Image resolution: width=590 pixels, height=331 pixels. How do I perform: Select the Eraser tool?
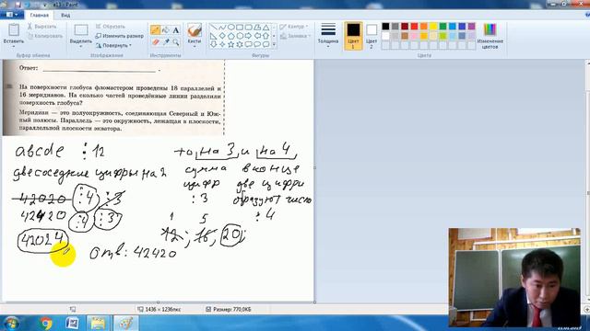pyautogui.click(x=155, y=42)
